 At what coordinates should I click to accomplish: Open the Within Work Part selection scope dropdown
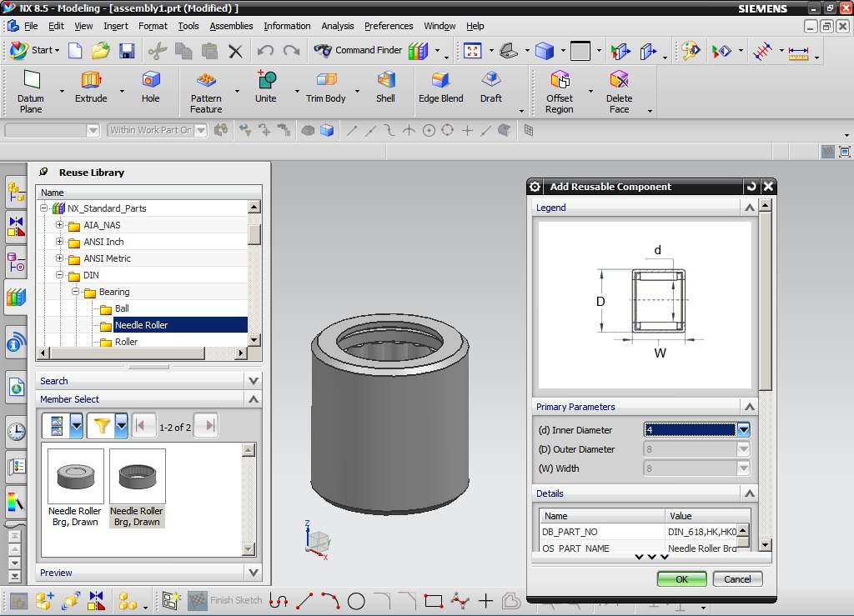[201, 130]
